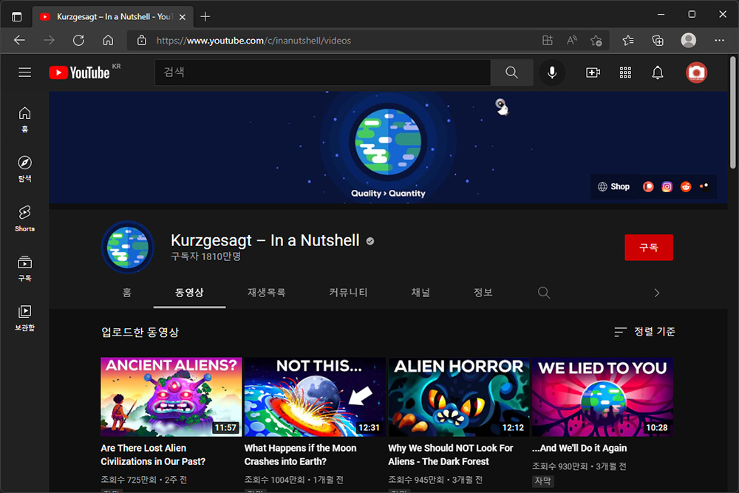Open the YouTube hamburger guide menu

tap(25, 72)
